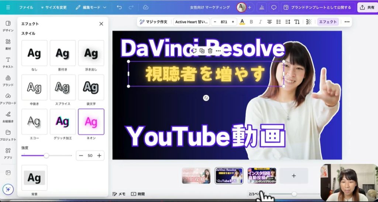Open the Active Heart font dropdown
Image resolution: width=378 pixels, height=202 pixels.
click(x=192, y=22)
